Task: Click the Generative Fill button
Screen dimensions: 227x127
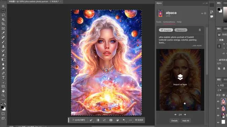Action: pyautogui.click(x=79, y=120)
